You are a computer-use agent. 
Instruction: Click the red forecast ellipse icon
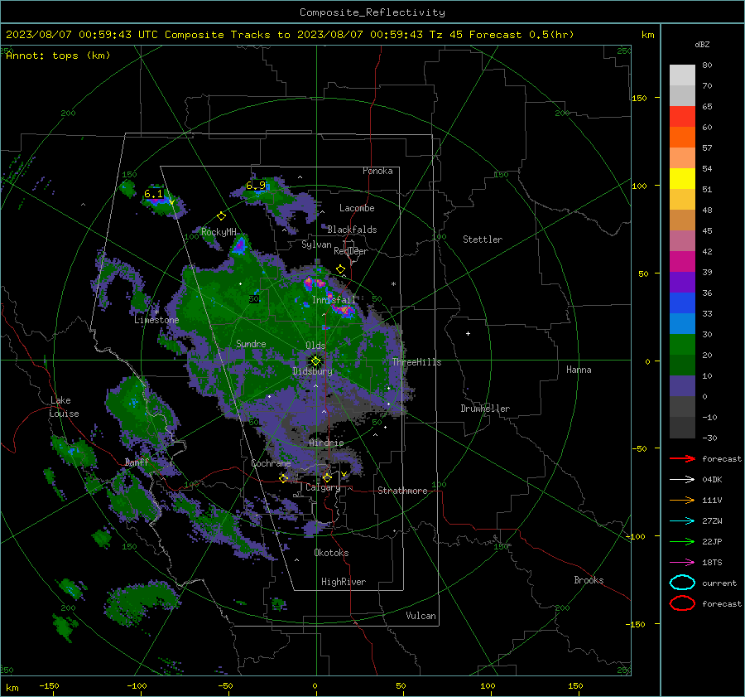tap(682, 603)
